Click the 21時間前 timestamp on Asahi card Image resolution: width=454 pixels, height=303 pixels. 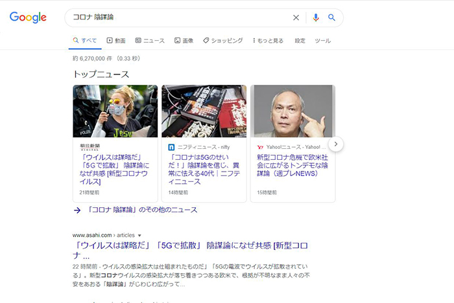pos(90,192)
